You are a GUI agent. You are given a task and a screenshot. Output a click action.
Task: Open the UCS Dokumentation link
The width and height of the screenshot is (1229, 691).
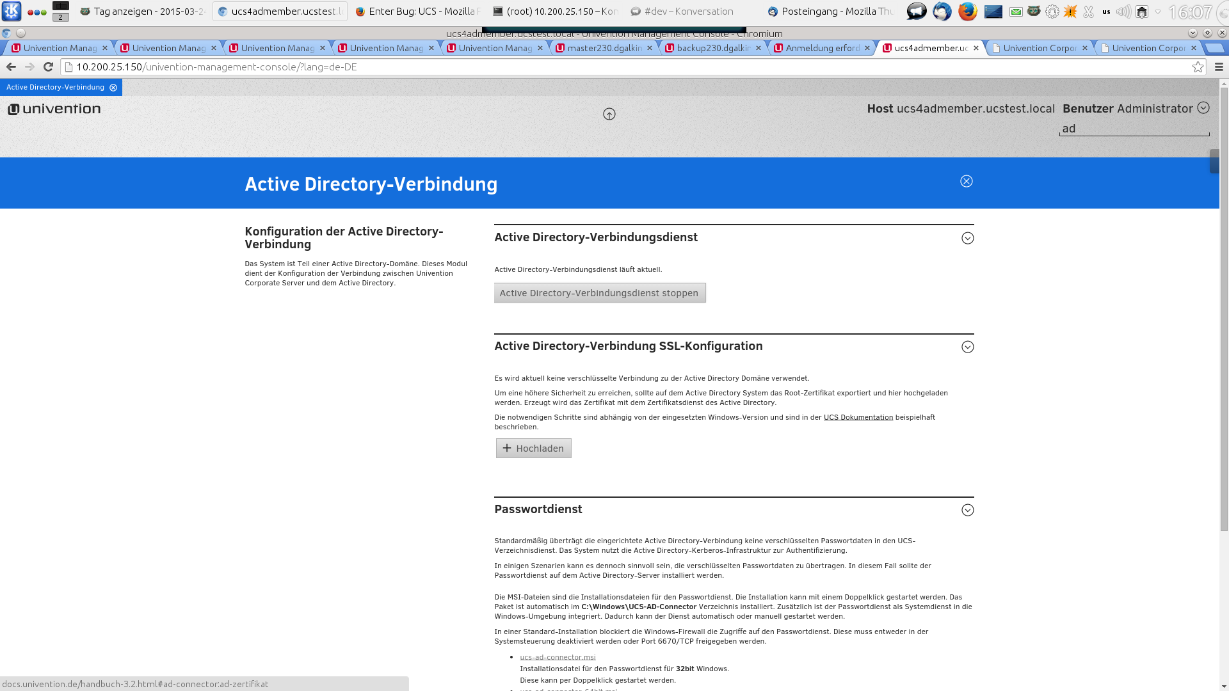(858, 417)
